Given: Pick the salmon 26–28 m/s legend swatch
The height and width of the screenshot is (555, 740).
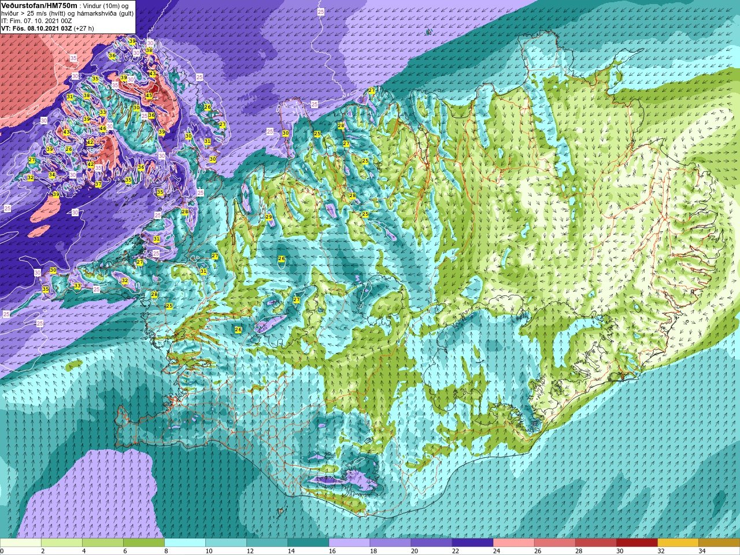Looking at the screenshot, I should tap(554, 543).
